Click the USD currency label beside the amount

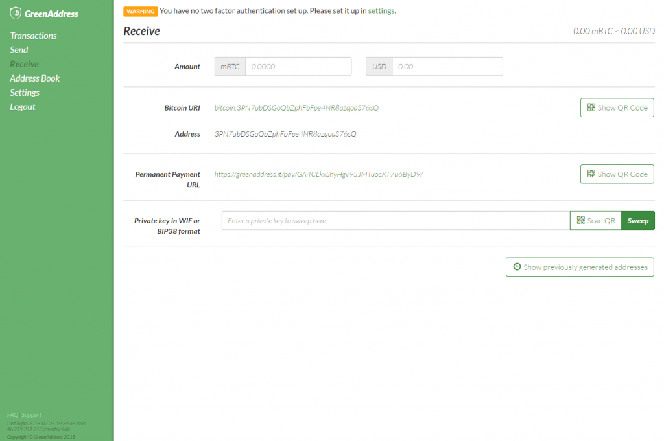pos(379,67)
